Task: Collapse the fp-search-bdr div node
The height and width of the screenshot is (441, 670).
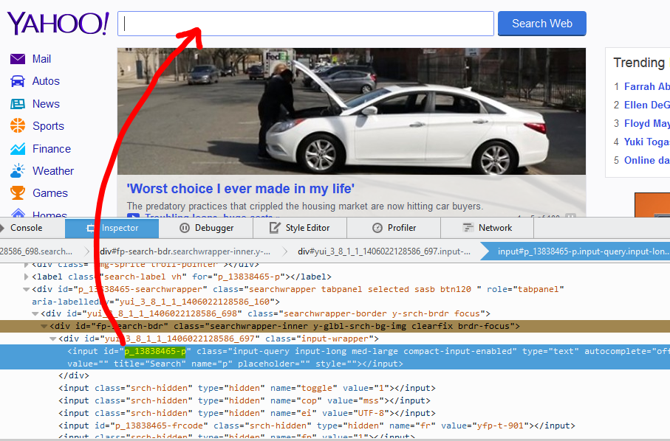Action: pos(44,326)
